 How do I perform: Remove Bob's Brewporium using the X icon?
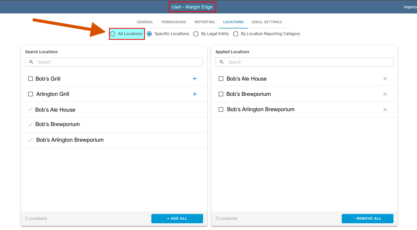385,94
